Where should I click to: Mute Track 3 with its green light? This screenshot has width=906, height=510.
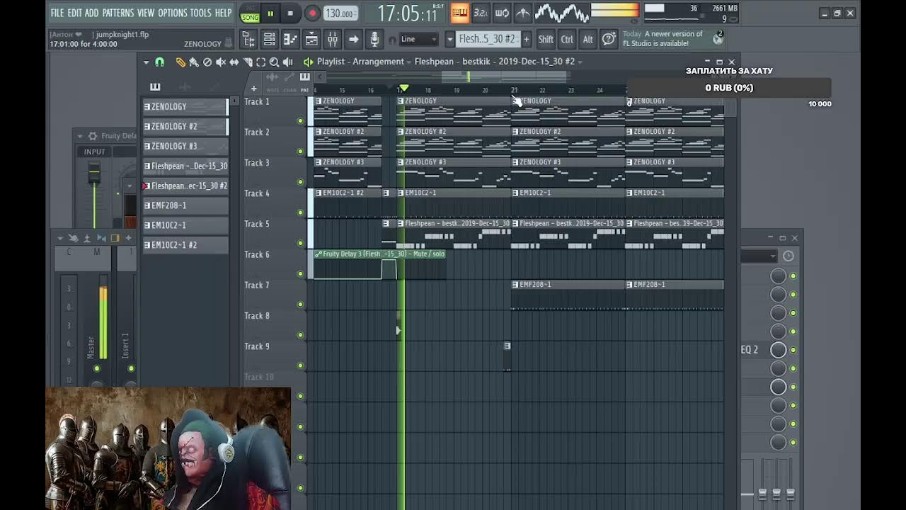coord(300,182)
